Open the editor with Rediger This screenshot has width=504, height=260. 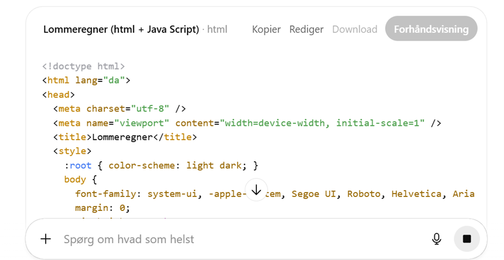pyautogui.click(x=306, y=30)
